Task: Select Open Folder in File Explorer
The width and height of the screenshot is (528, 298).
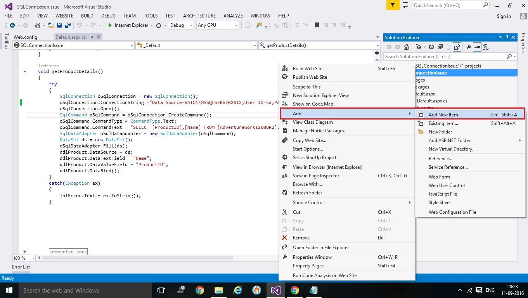Action: click(347, 248)
